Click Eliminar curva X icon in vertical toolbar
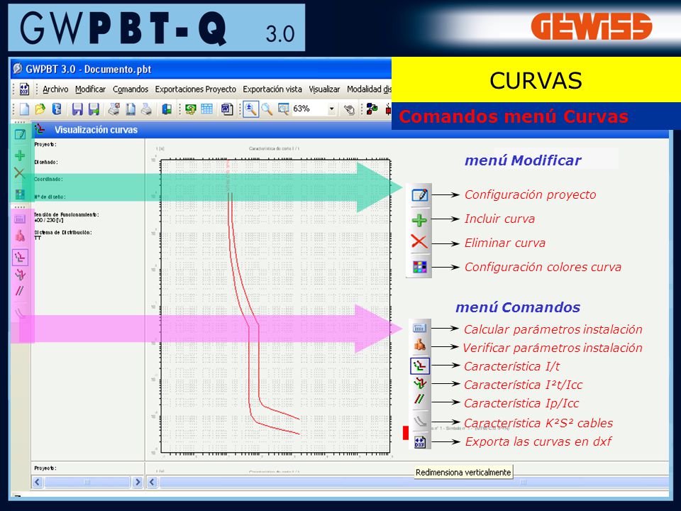Image resolution: width=681 pixels, height=511 pixels. click(x=19, y=173)
